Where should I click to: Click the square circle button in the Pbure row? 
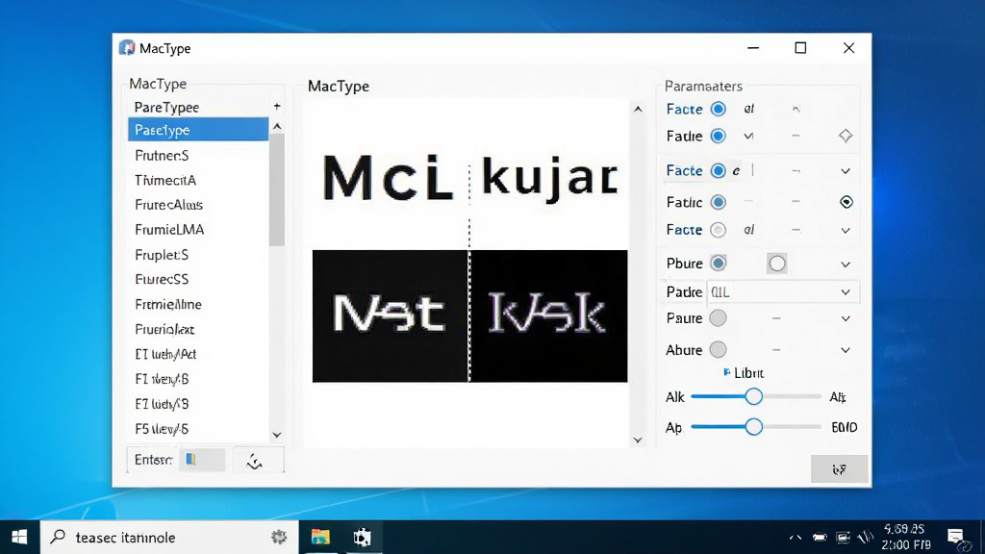777,264
